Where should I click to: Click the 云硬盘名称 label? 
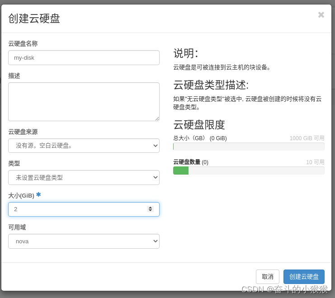[23, 43]
